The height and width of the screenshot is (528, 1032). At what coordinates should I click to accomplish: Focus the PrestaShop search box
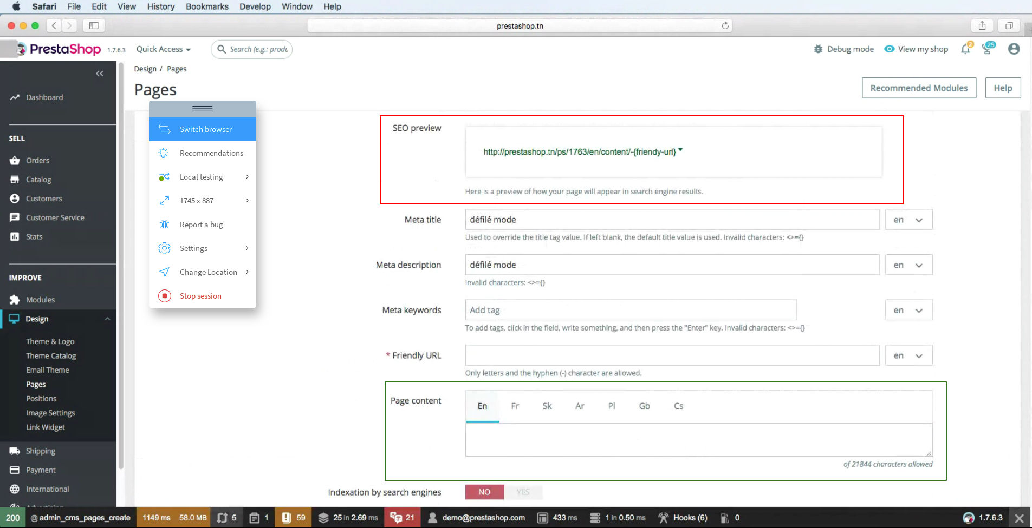252,49
